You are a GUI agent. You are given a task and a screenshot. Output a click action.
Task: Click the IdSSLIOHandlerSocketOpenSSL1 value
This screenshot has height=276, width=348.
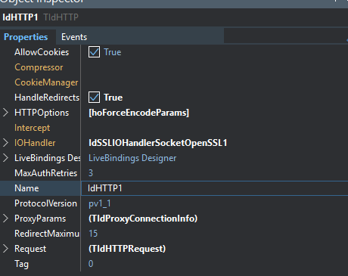tap(158, 143)
